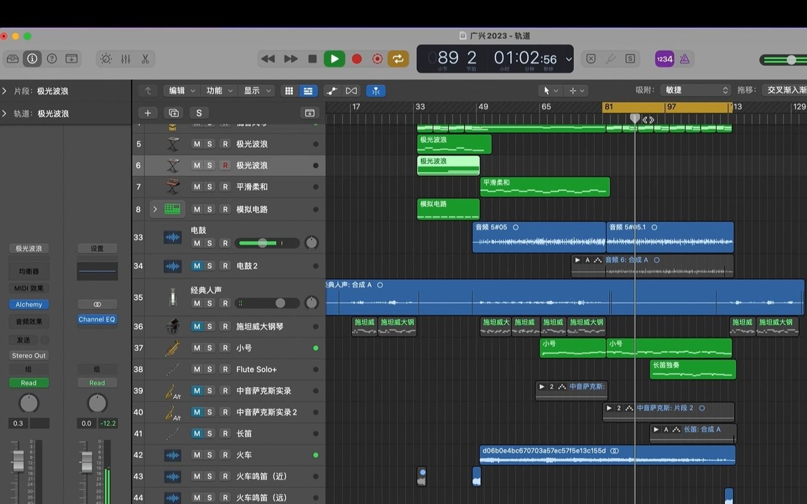807x504 pixels.
Task: Open Quick Help question mark button
Action: 52,58
